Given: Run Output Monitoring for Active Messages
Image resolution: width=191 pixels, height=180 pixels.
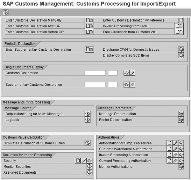Looking at the screenshot, I should 88,114.
